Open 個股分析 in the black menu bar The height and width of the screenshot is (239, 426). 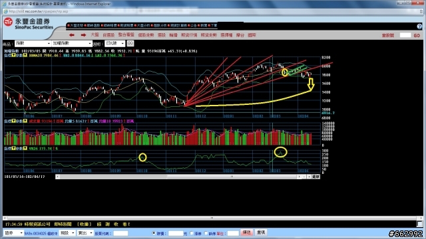coord(160,25)
